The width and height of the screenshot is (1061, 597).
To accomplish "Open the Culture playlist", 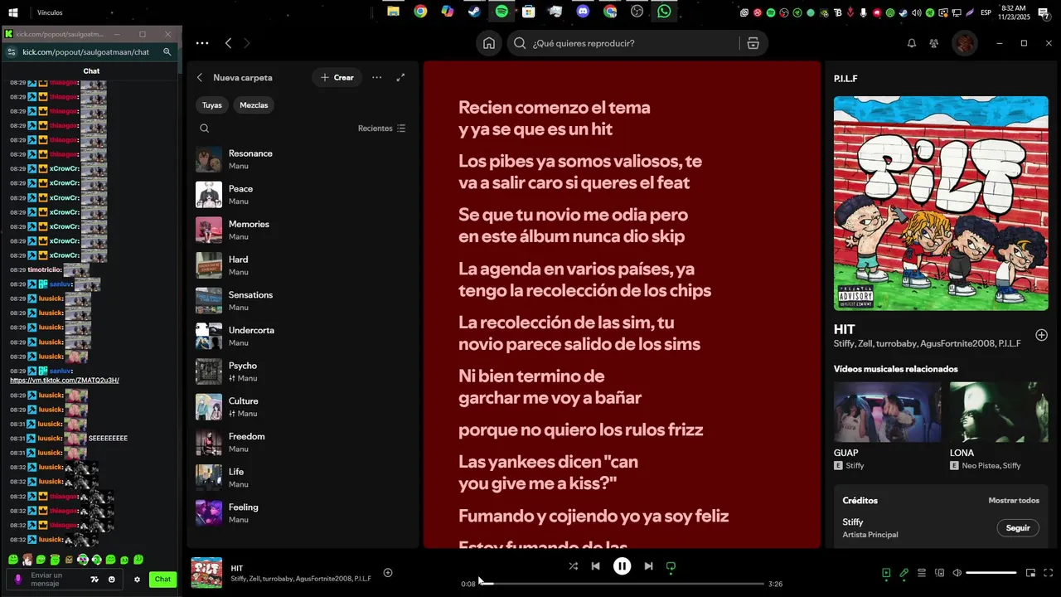I will tap(303, 407).
